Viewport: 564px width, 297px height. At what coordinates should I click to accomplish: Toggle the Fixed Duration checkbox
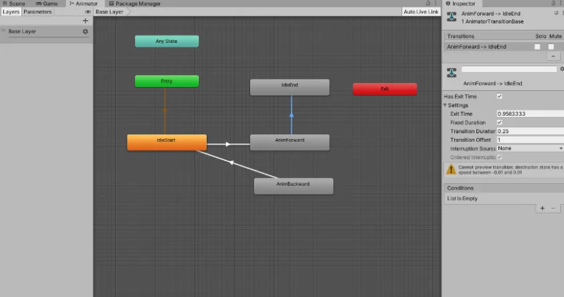[499, 122]
